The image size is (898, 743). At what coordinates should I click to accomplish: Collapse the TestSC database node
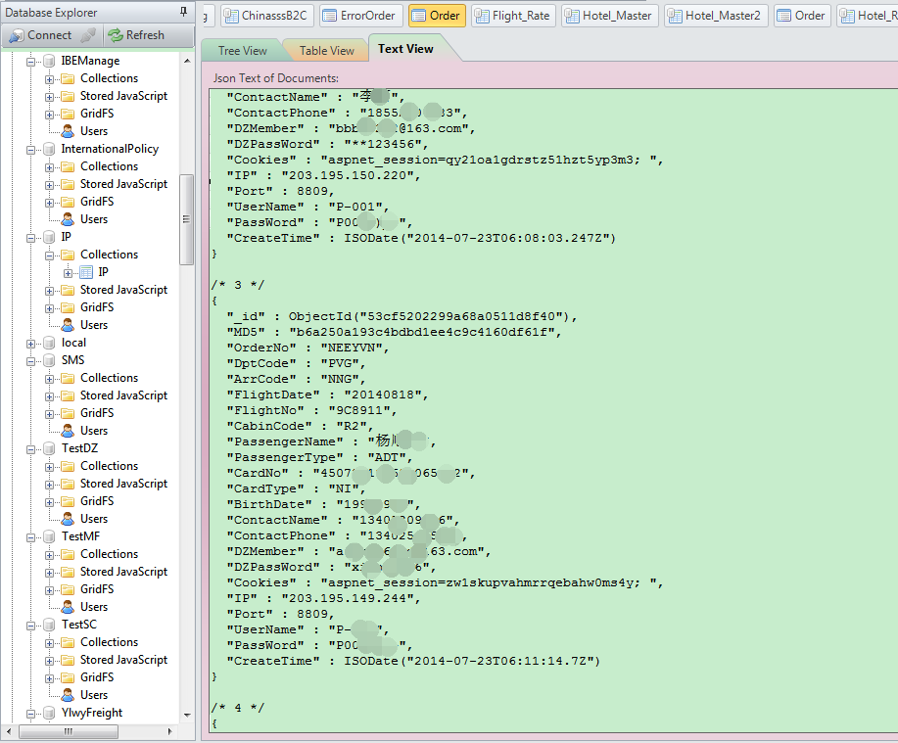click(31, 626)
